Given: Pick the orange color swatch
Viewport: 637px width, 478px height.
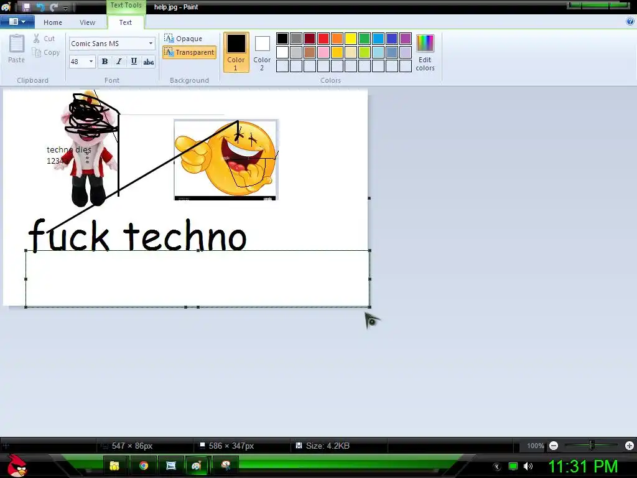Looking at the screenshot, I should [x=337, y=39].
